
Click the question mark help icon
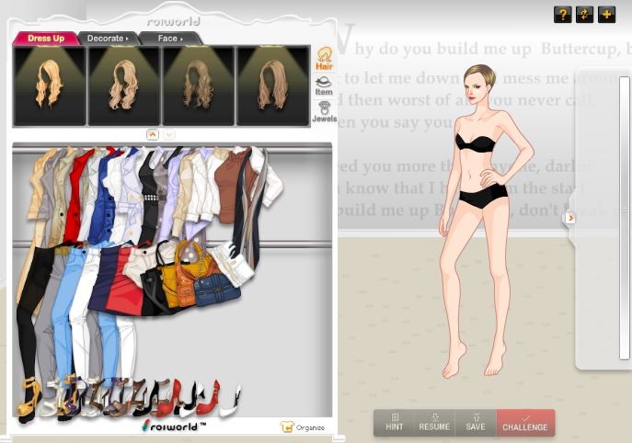562,14
